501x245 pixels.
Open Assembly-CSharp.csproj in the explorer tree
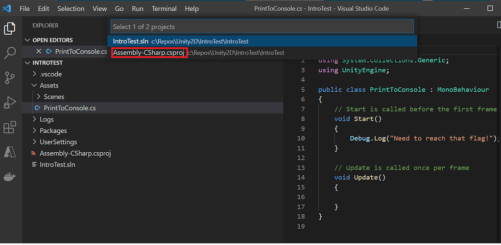click(153, 153)
